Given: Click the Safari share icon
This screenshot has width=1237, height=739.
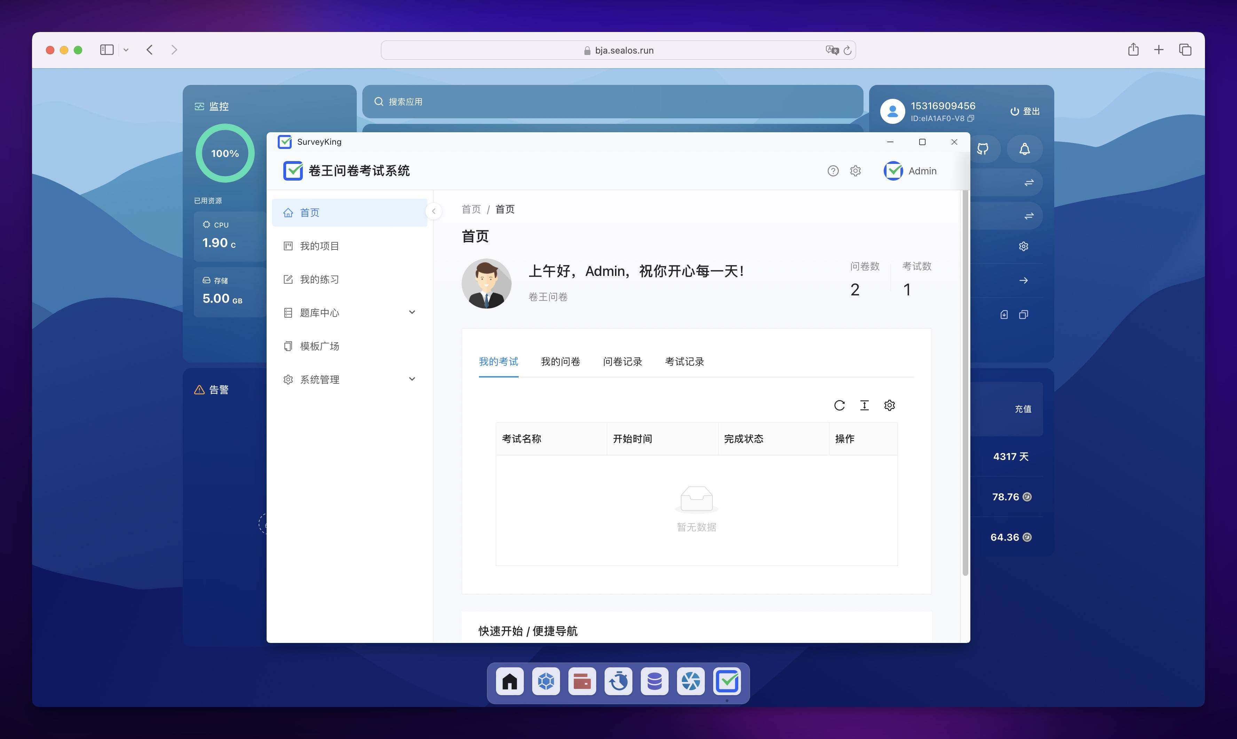Looking at the screenshot, I should point(1133,49).
